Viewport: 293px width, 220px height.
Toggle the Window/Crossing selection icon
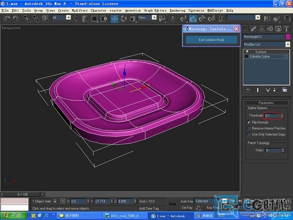[x=104, y=18]
